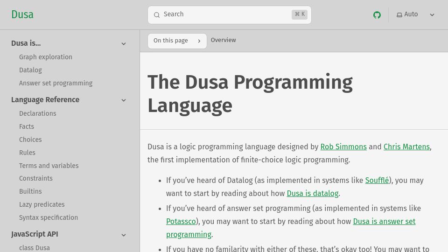Click the laptop theme icon
Viewport: 448px width, 252px height.
point(399,15)
